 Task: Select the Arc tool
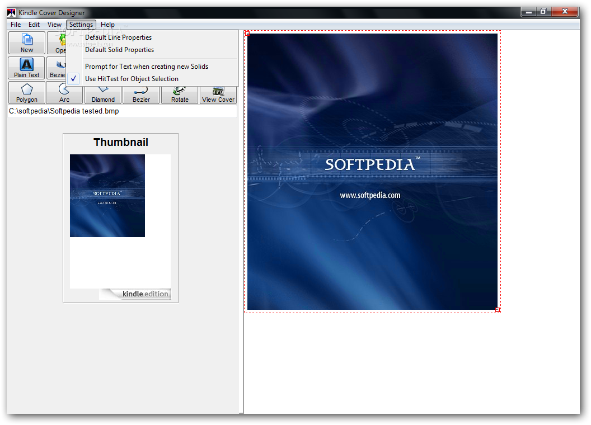pyautogui.click(x=64, y=94)
